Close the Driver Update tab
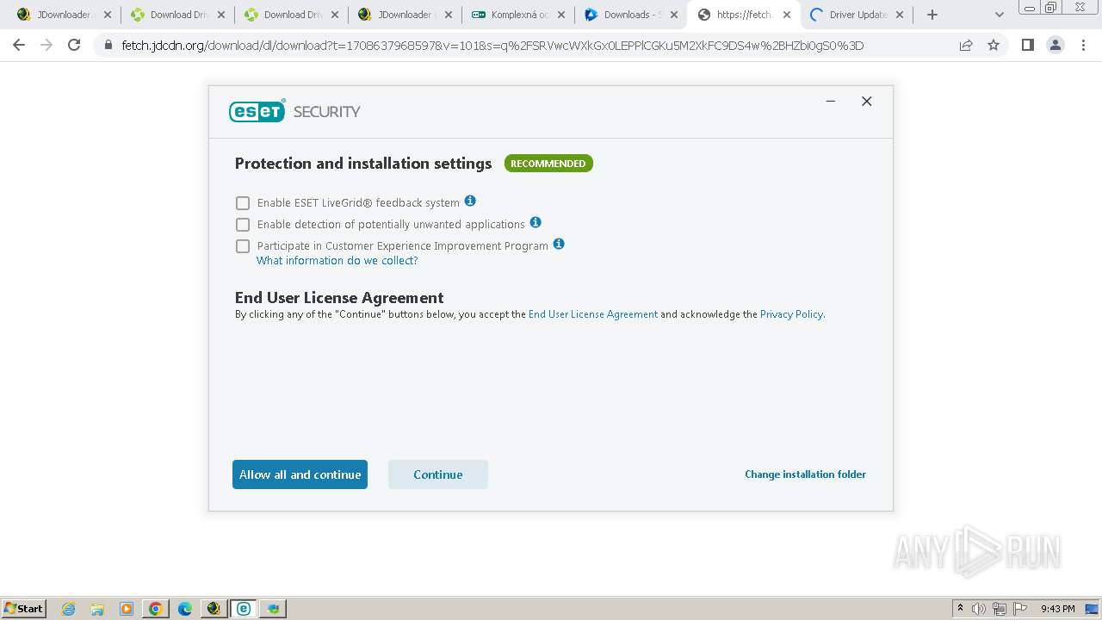 (901, 15)
